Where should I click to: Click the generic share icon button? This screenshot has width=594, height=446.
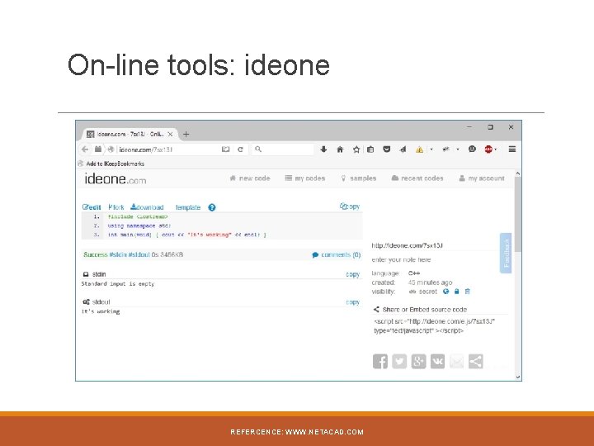(x=476, y=362)
